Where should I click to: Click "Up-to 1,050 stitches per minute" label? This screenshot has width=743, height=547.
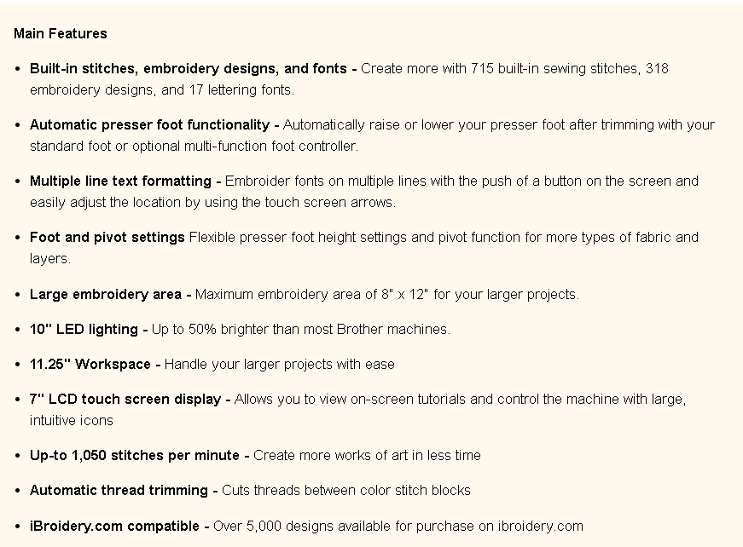[x=134, y=455]
